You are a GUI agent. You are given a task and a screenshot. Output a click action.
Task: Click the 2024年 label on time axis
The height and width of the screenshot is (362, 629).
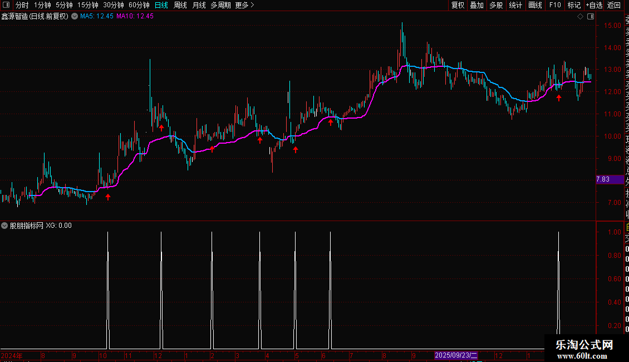12,355
